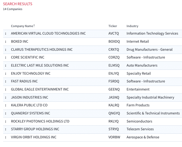Select FAST RADIUS INC company name
182x147 pixels.
tap(24, 81)
